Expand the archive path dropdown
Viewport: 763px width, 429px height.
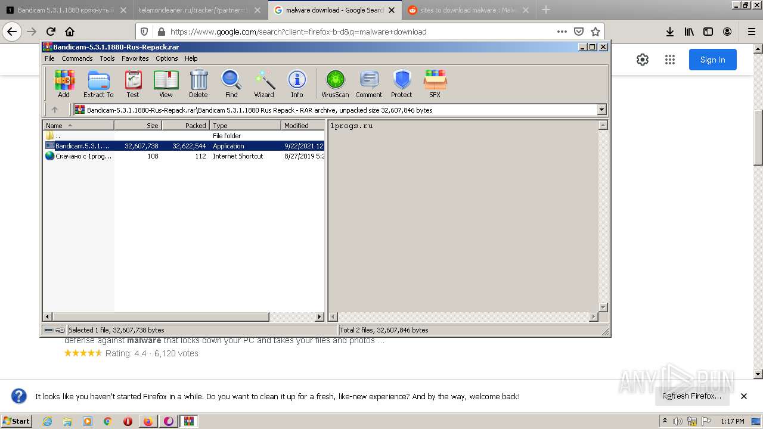[601, 110]
